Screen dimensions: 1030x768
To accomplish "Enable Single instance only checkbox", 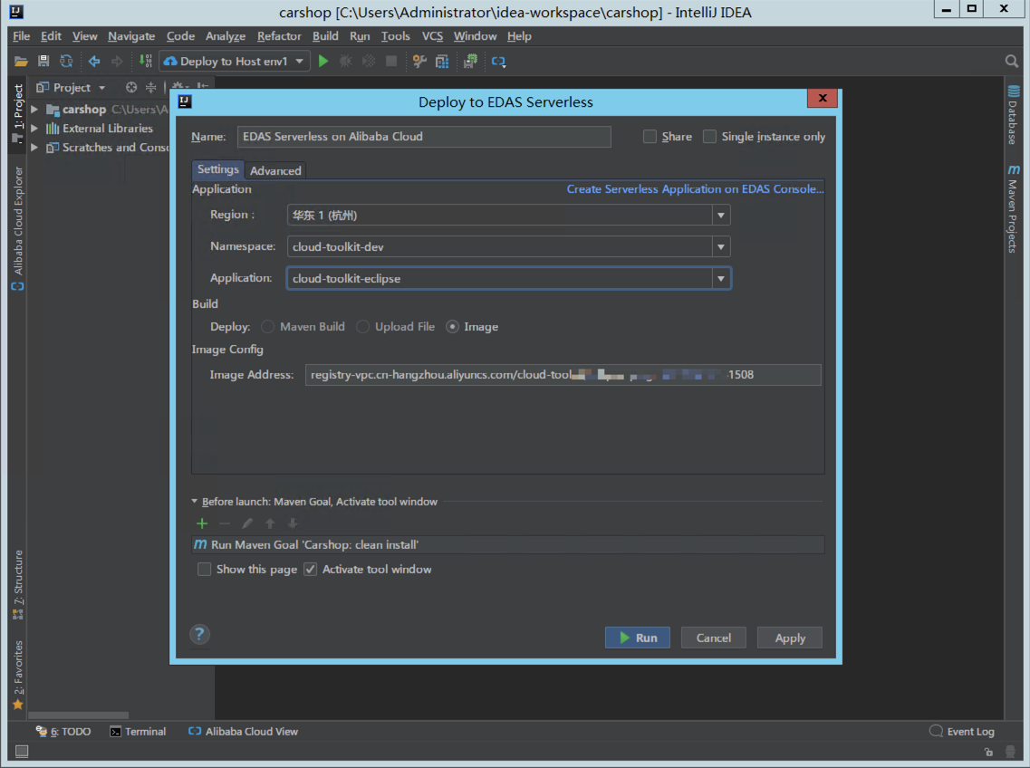I will point(709,136).
